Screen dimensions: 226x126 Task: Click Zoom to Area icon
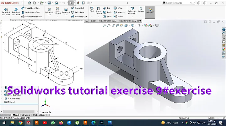109,25
